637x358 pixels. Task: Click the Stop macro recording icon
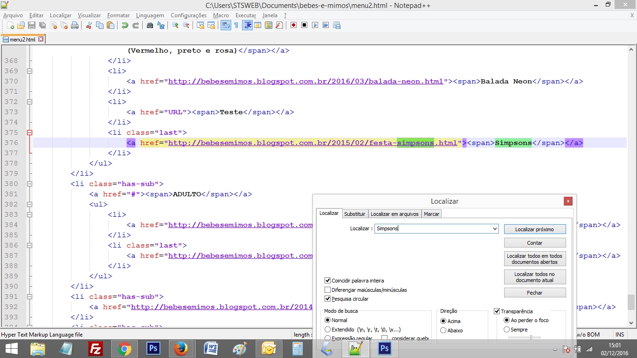(304, 25)
